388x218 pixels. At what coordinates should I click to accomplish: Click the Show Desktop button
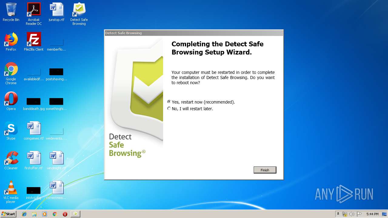[x=385, y=214]
